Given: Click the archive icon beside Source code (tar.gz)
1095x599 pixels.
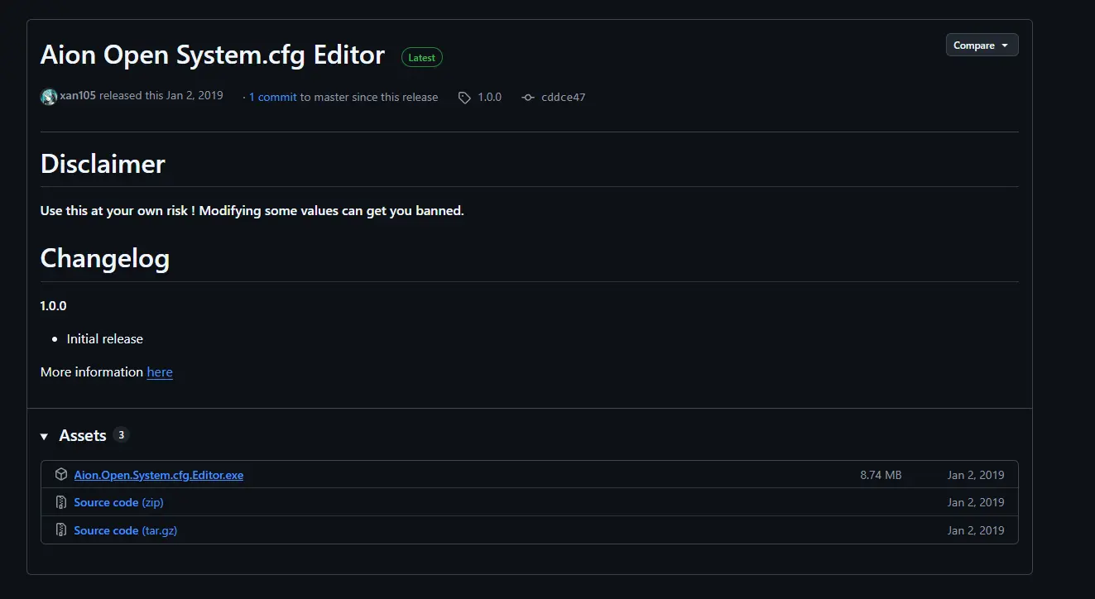Looking at the screenshot, I should [61, 530].
